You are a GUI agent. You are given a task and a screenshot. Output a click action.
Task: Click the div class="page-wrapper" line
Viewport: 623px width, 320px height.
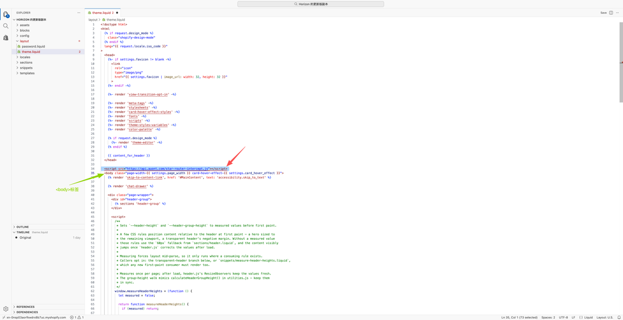pyautogui.click(x=131, y=195)
